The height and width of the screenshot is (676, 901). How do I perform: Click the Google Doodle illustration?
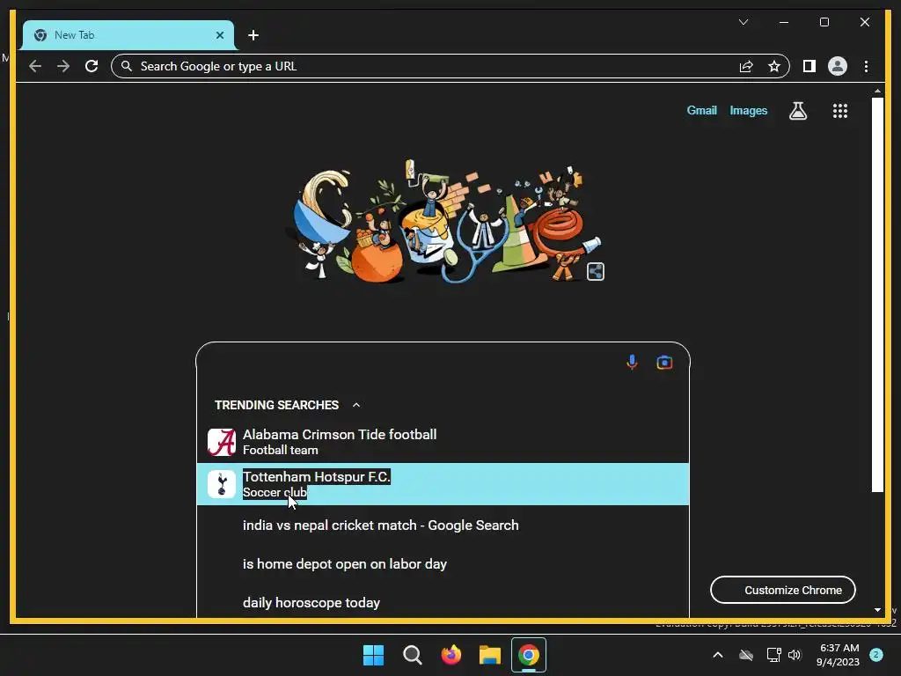443,221
